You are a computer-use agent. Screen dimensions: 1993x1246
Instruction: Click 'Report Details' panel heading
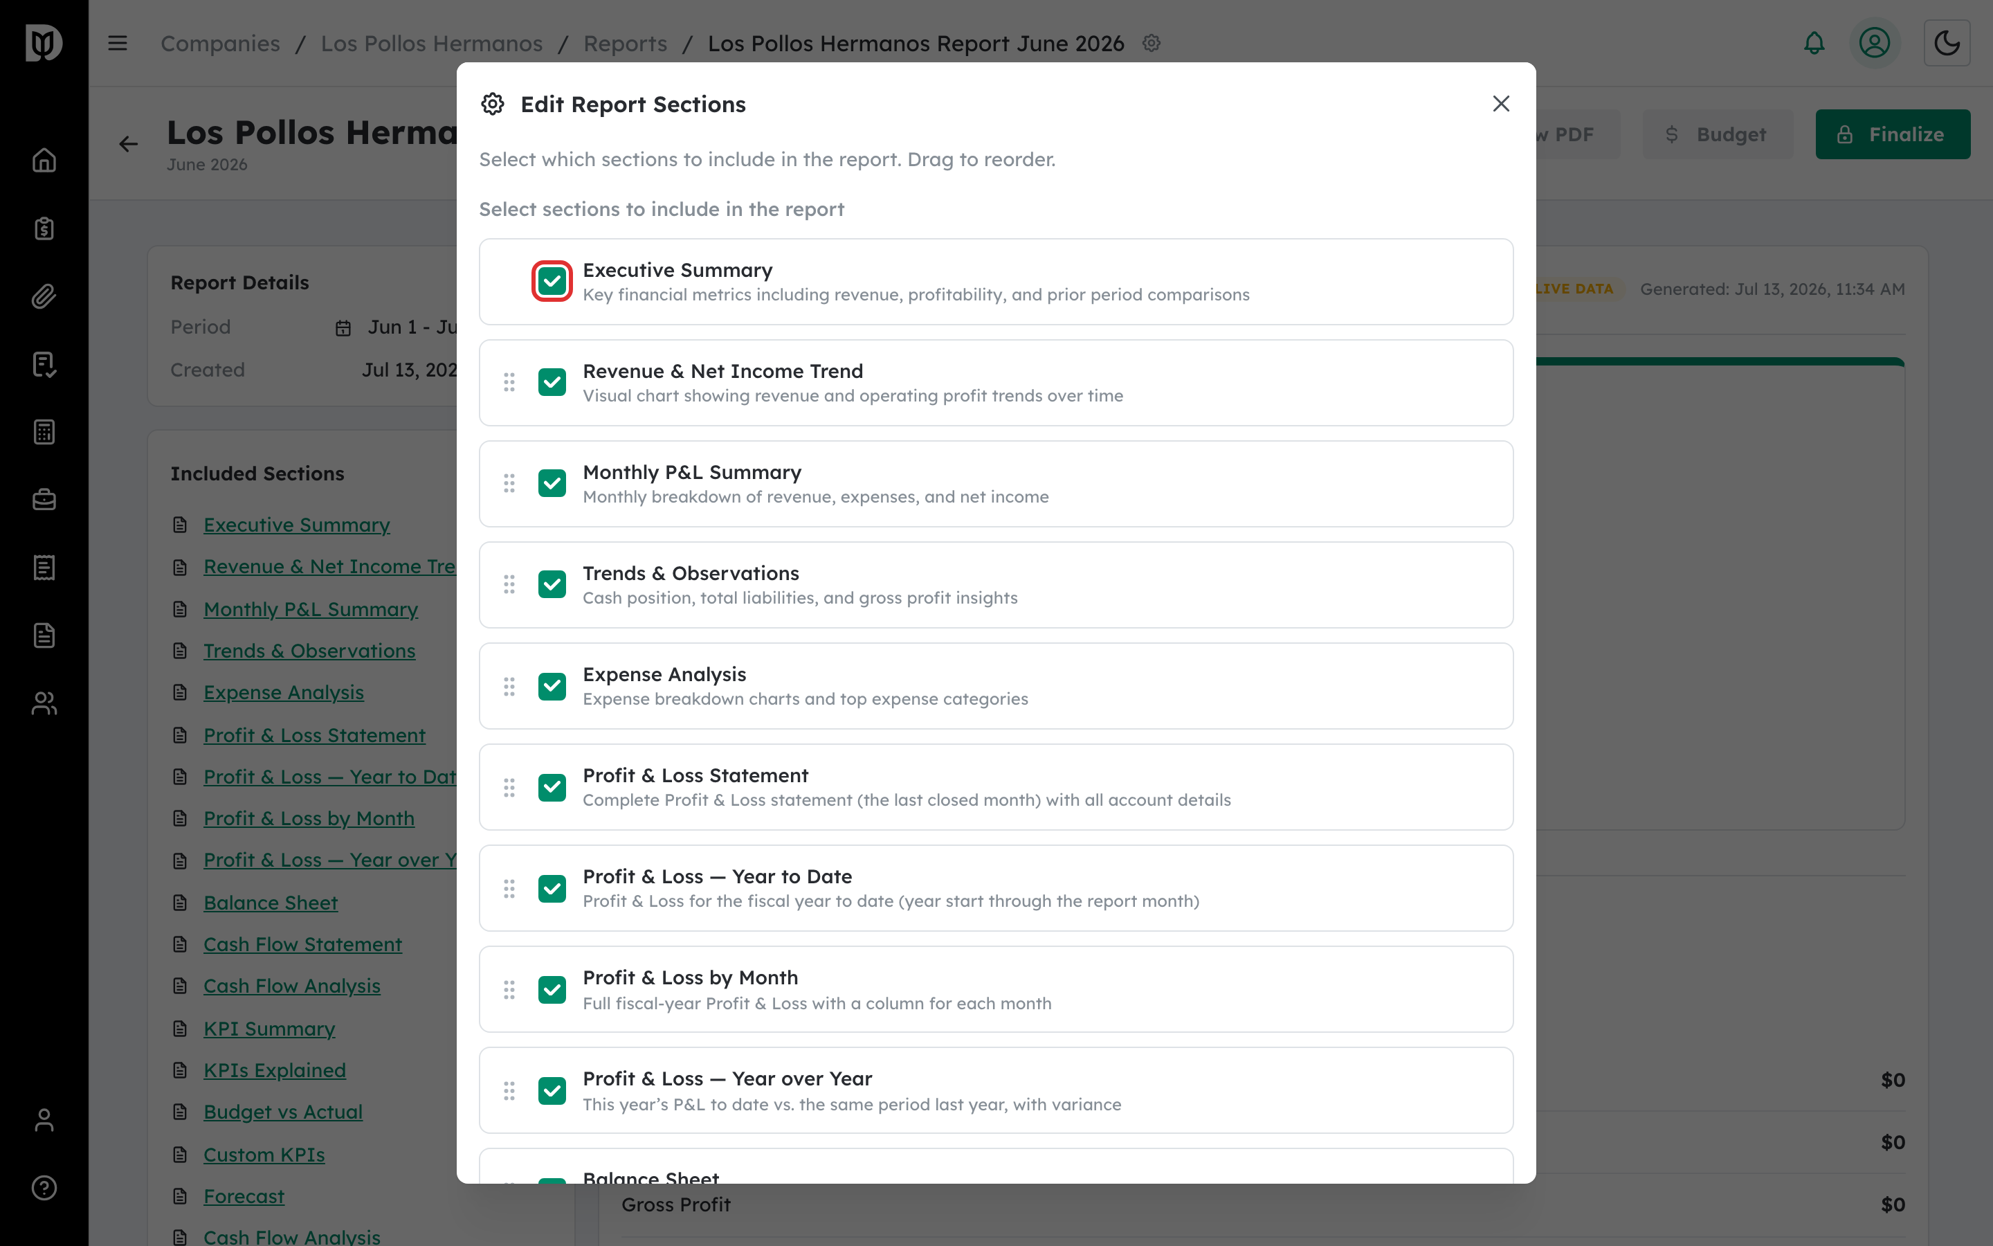click(x=239, y=282)
